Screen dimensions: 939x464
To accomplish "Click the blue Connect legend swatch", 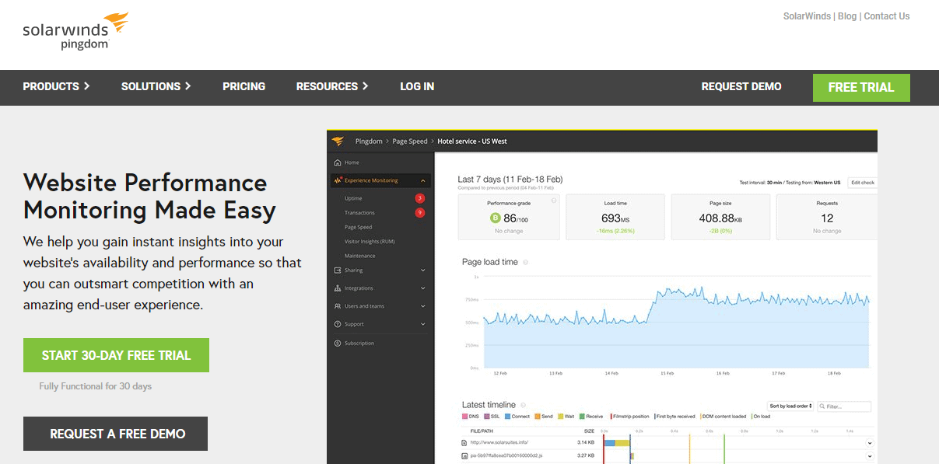I will coord(508,417).
